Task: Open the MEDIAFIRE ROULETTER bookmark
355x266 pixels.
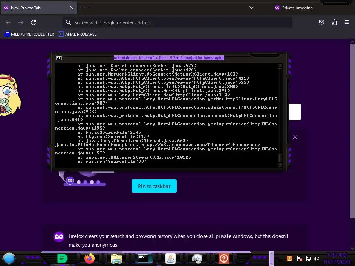Action: coord(29,34)
